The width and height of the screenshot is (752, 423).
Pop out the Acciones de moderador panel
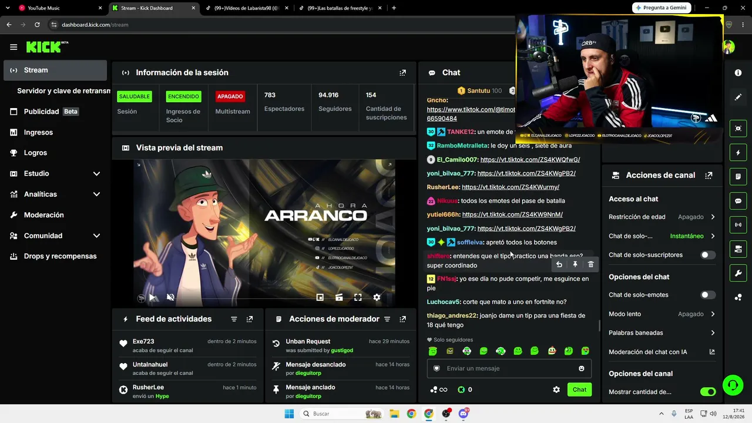[402, 319]
